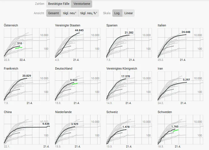Switch to Verstorbene numbers
209x150 pixels.
pos(82,4)
